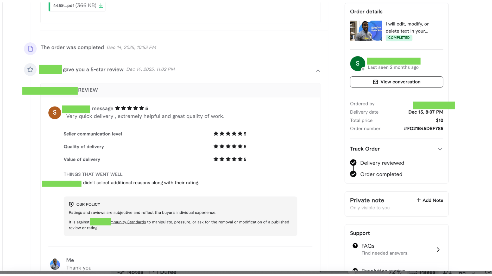Open the gig thumbnail image
The width and height of the screenshot is (492, 276).
click(x=365, y=31)
